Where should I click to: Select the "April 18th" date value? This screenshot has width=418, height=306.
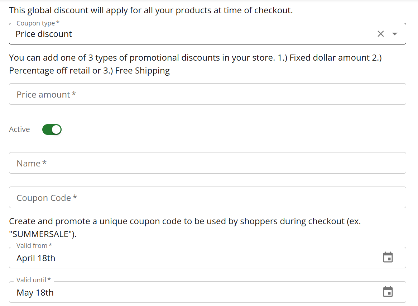pyautogui.click(x=36, y=258)
